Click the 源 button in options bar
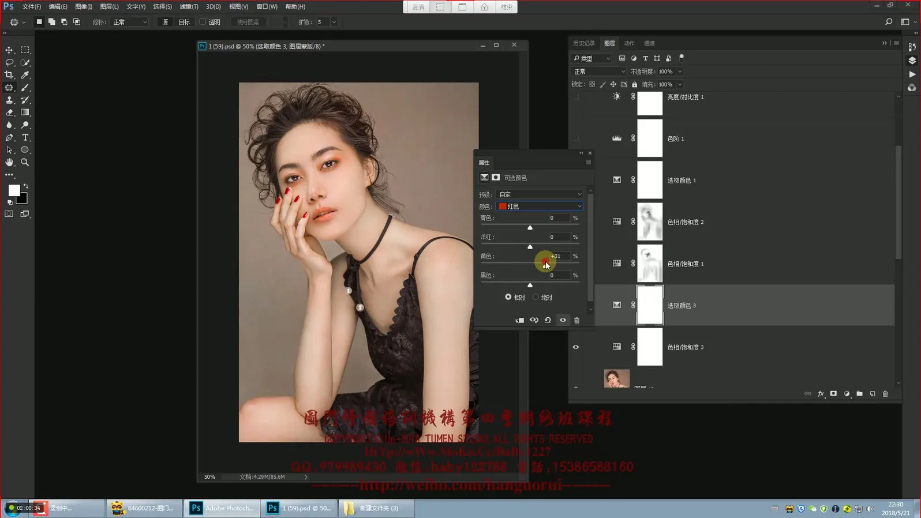This screenshot has width=921, height=518. (165, 22)
